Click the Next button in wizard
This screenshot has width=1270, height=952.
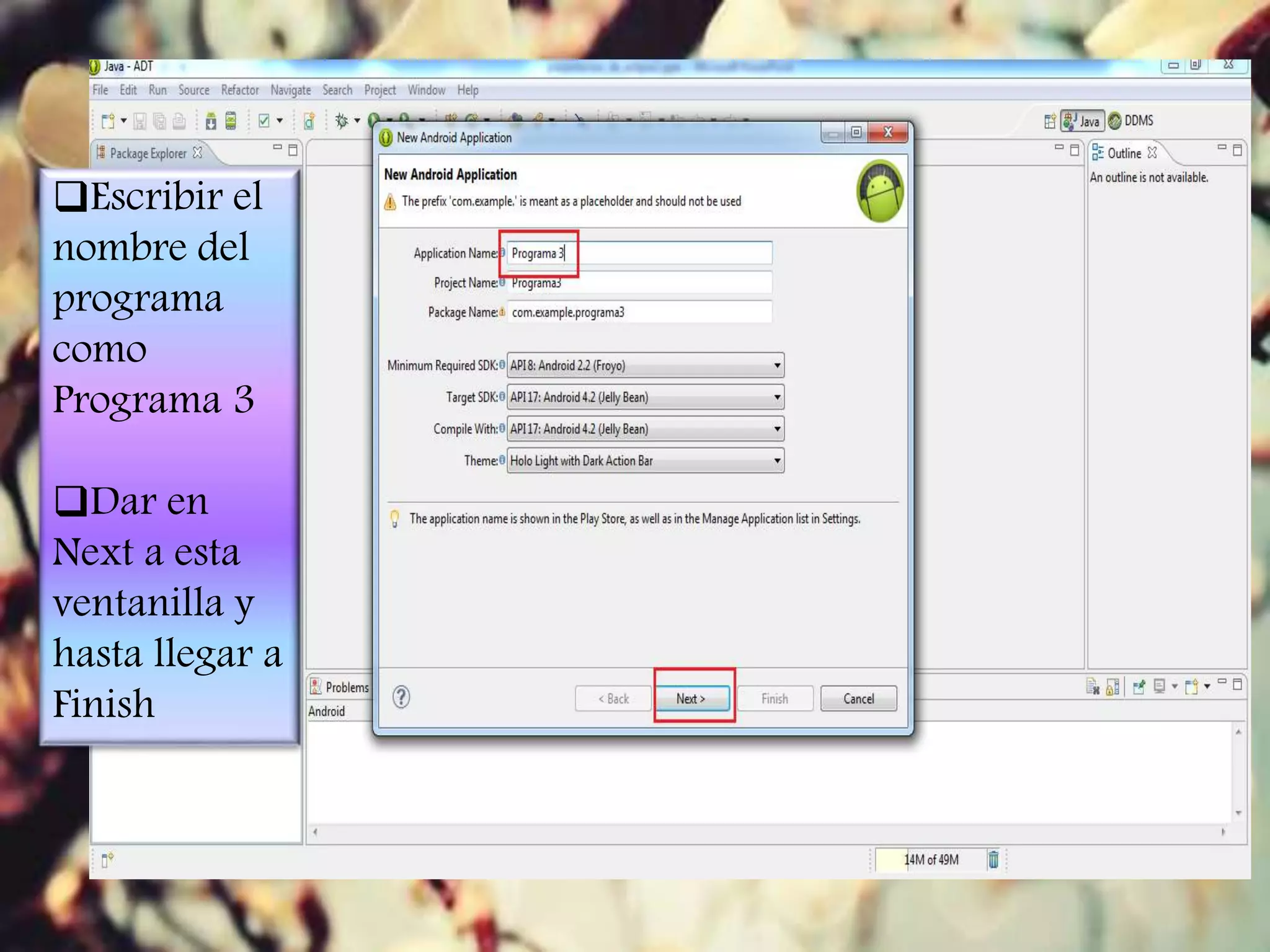click(x=693, y=699)
